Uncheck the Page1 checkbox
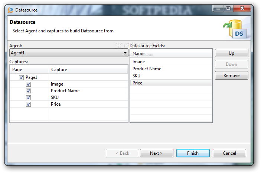Viewport: 261px width, 173px height. 21,77
